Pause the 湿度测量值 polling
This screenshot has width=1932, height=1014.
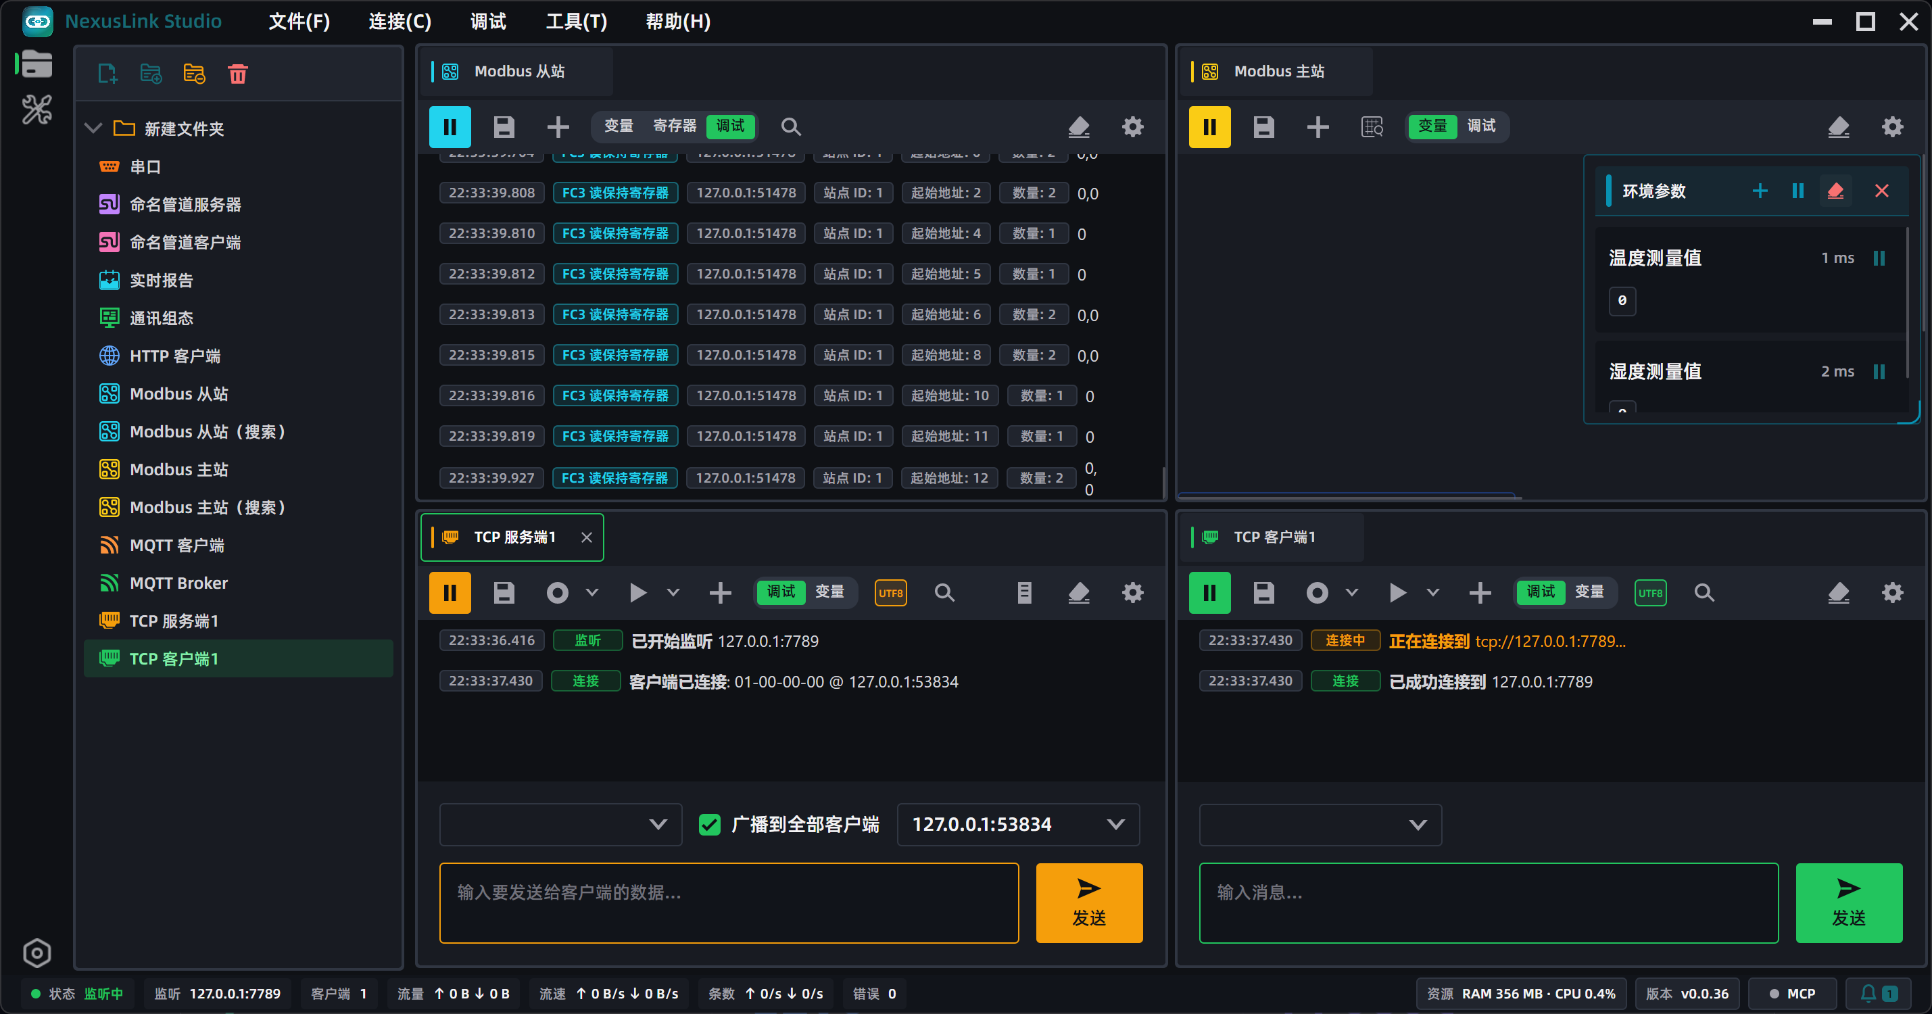[x=1879, y=371]
